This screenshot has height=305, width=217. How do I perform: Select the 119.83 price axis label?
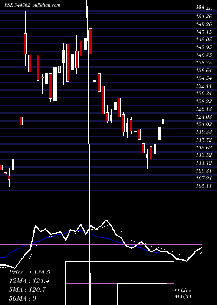204,132
